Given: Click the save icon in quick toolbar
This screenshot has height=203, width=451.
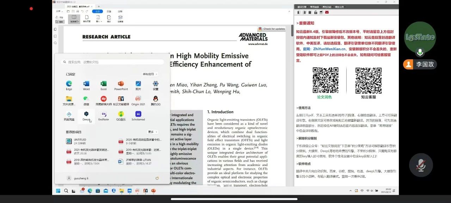Looking at the screenshot, I should pyautogui.click(x=73, y=11).
